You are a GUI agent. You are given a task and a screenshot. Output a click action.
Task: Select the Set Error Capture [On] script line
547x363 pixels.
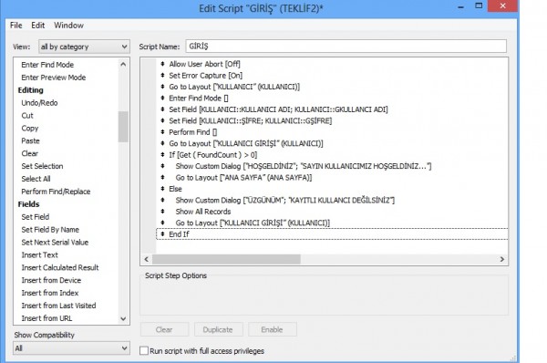coord(206,76)
